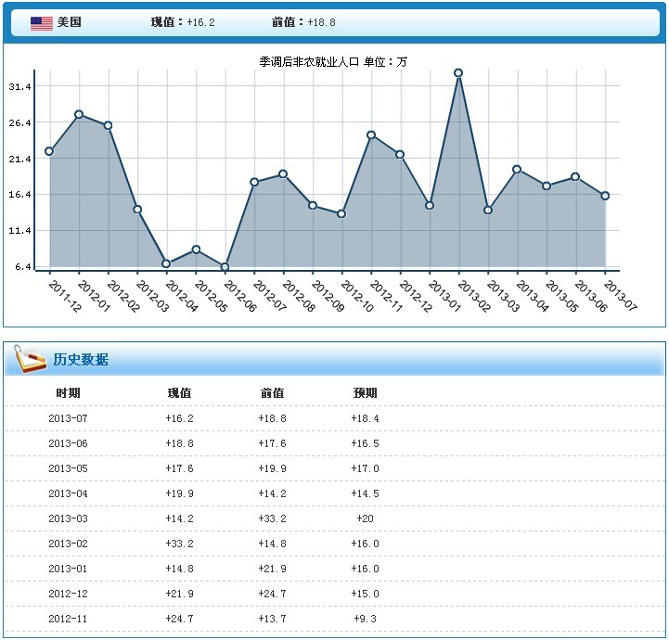669x640 pixels.
Task: Click the chart data point above 2012-01
Action: (x=79, y=114)
